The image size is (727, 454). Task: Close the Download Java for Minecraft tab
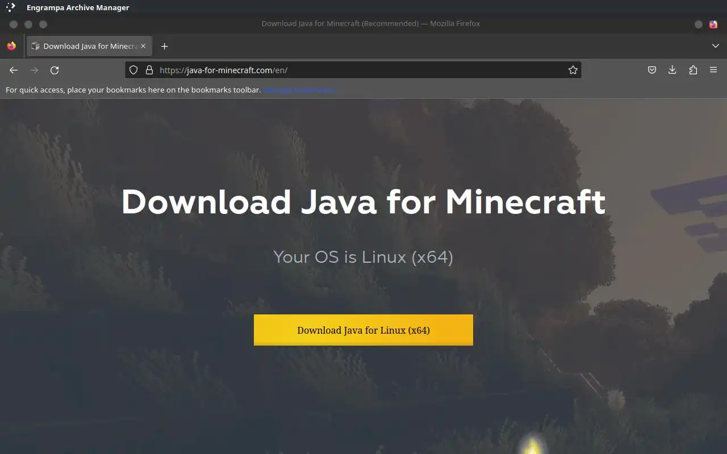coord(143,46)
